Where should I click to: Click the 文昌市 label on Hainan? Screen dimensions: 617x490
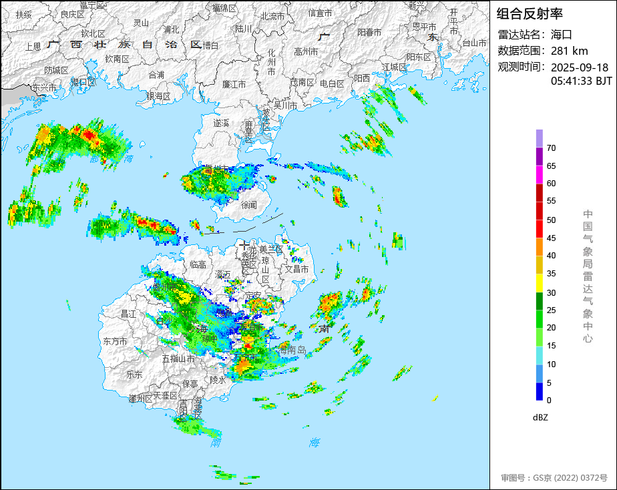(x=296, y=269)
